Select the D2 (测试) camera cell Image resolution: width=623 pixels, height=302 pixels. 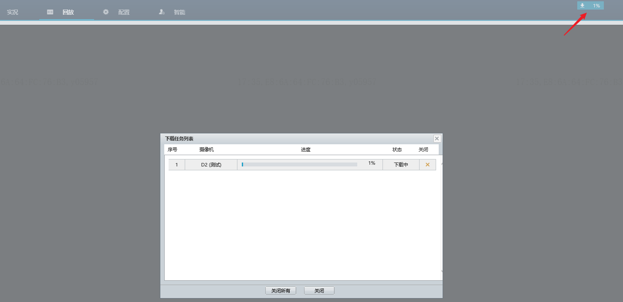[211, 165]
